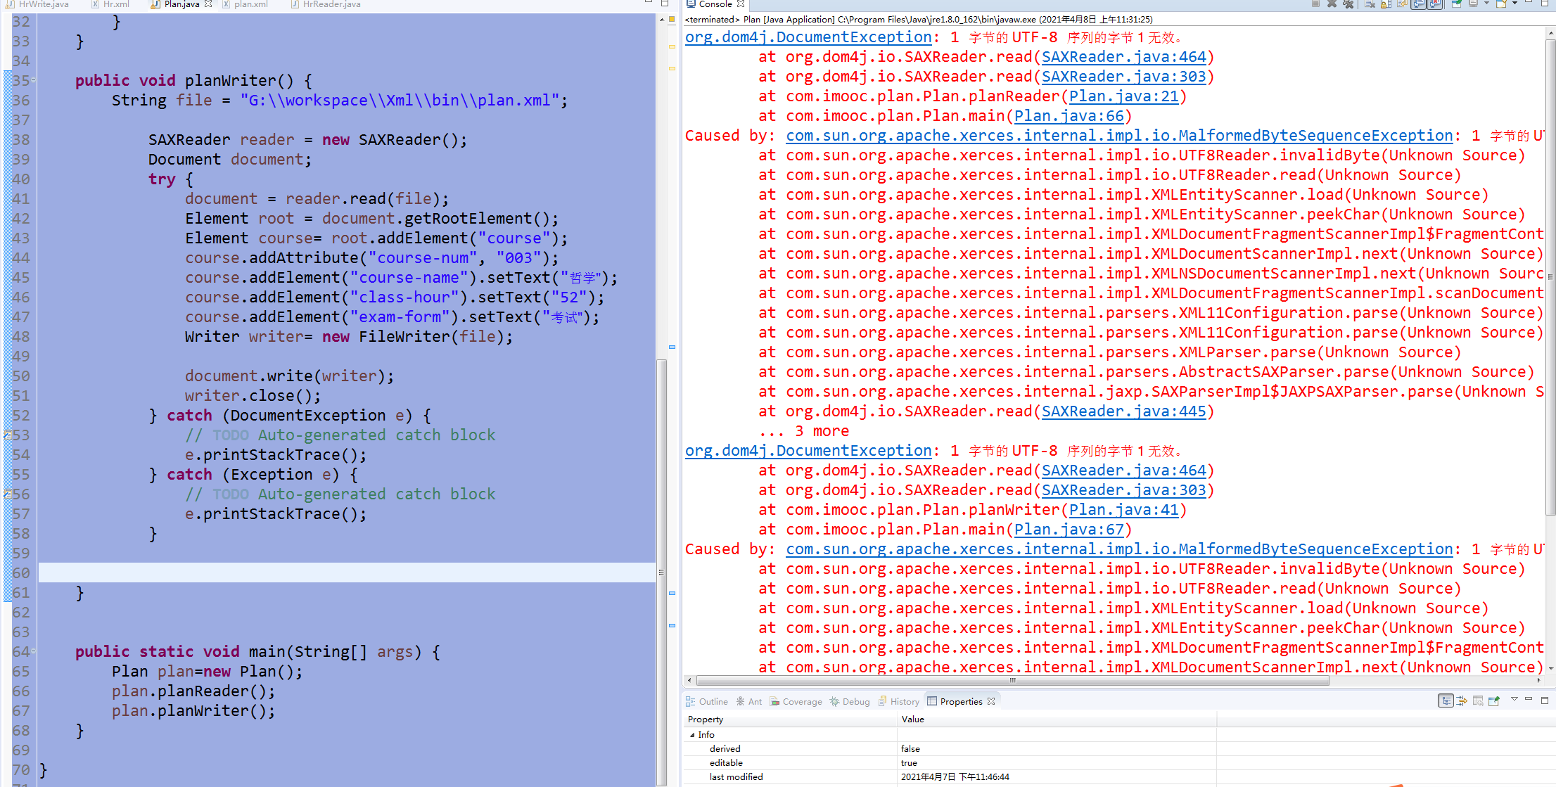Viewport: 1556px width, 787px height.
Task: Toggle Scroll Lock in the Console
Action: (1386, 4)
